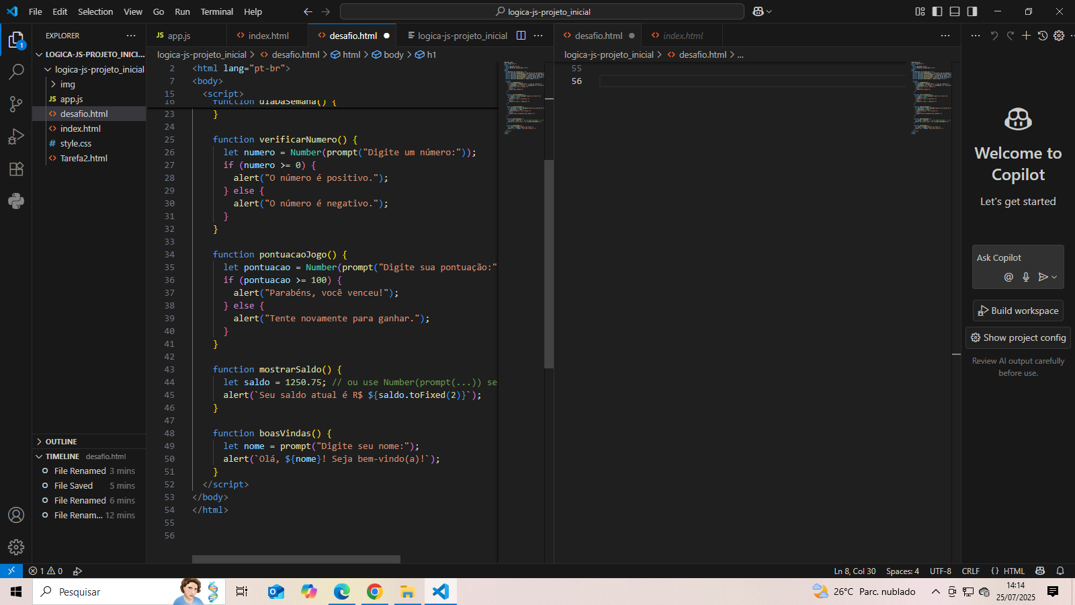Click the Ln 8, Col 30 indicator
The height and width of the screenshot is (605, 1075).
click(855, 571)
